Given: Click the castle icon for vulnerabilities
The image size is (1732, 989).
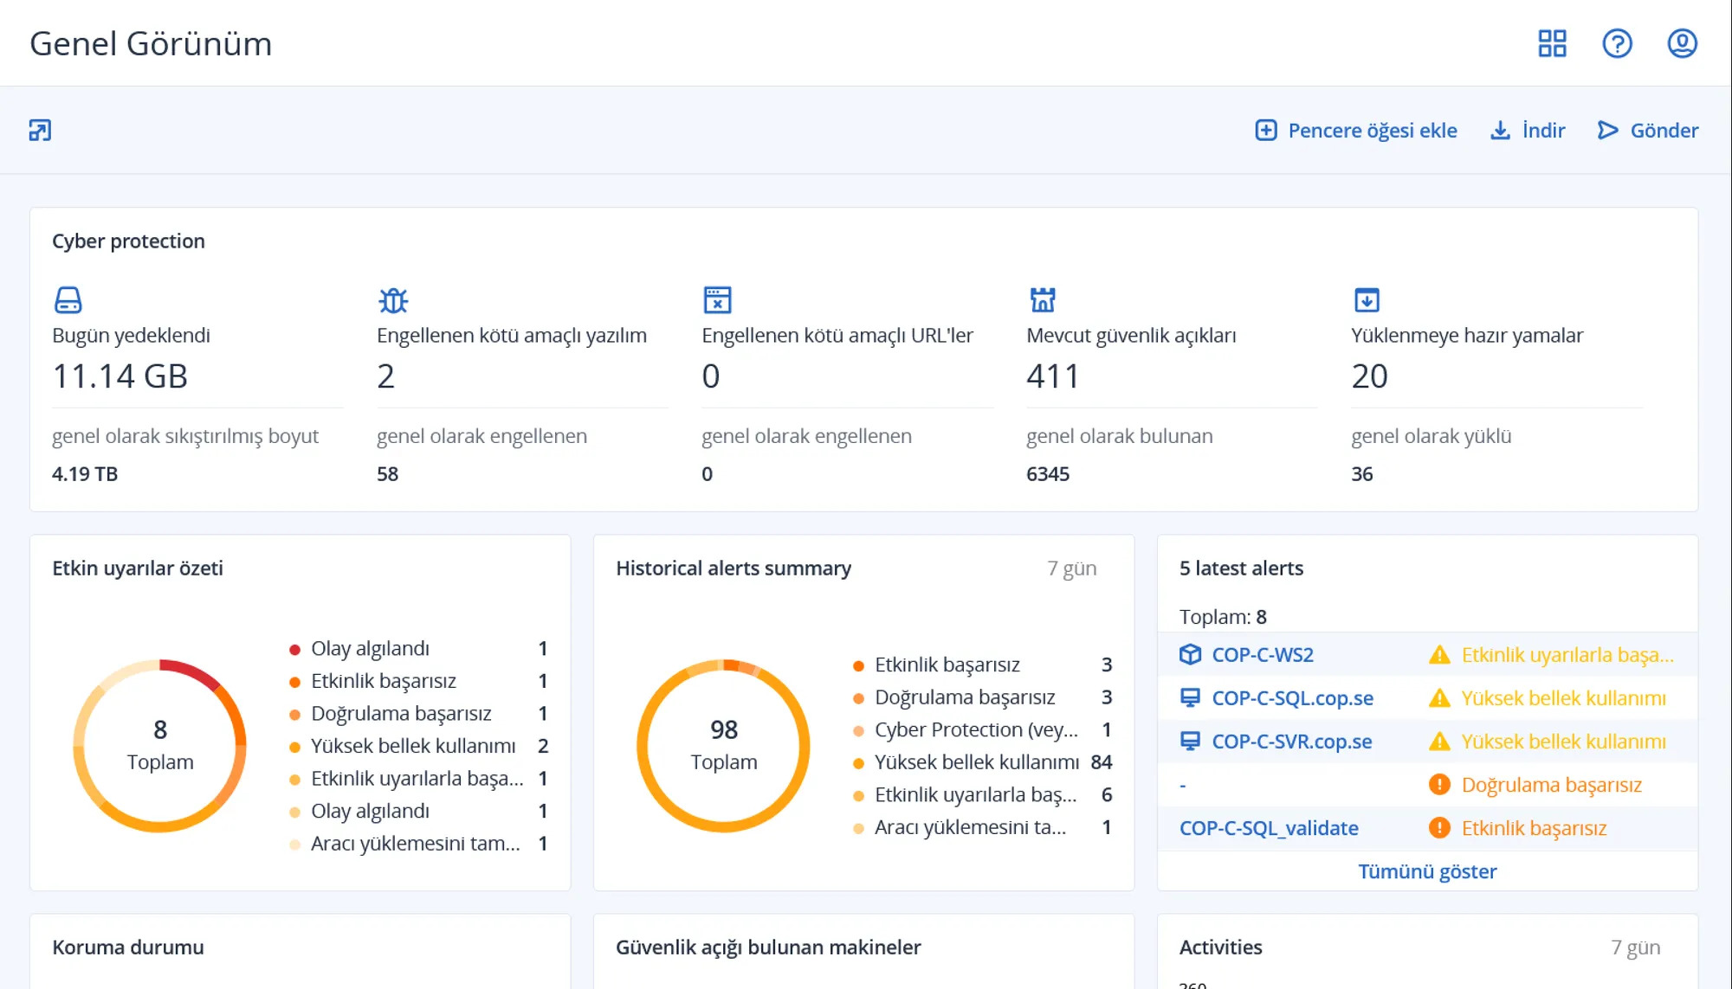Looking at the screenshot, I should point(1043,300).
